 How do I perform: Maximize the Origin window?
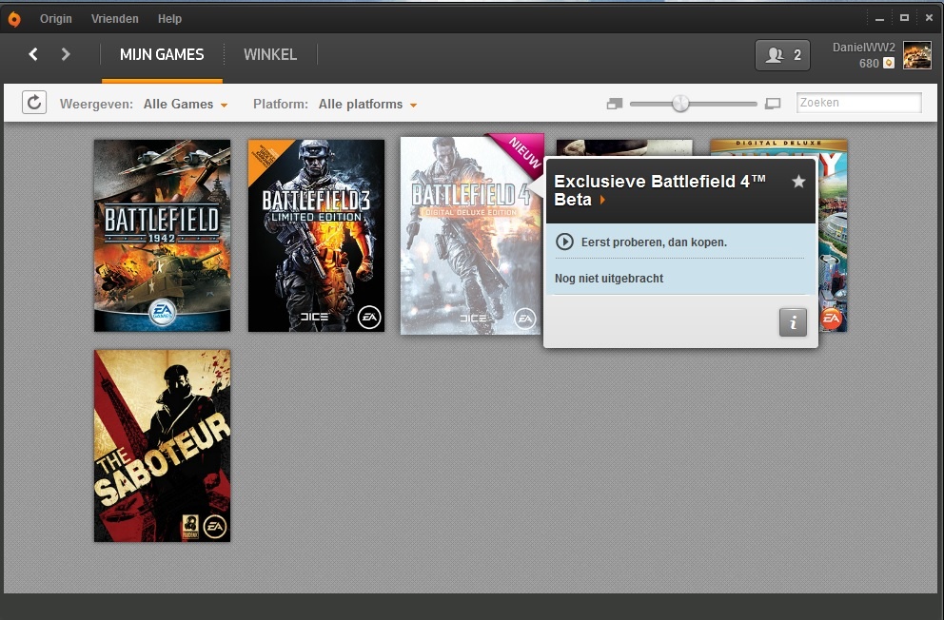coord(904,18)
